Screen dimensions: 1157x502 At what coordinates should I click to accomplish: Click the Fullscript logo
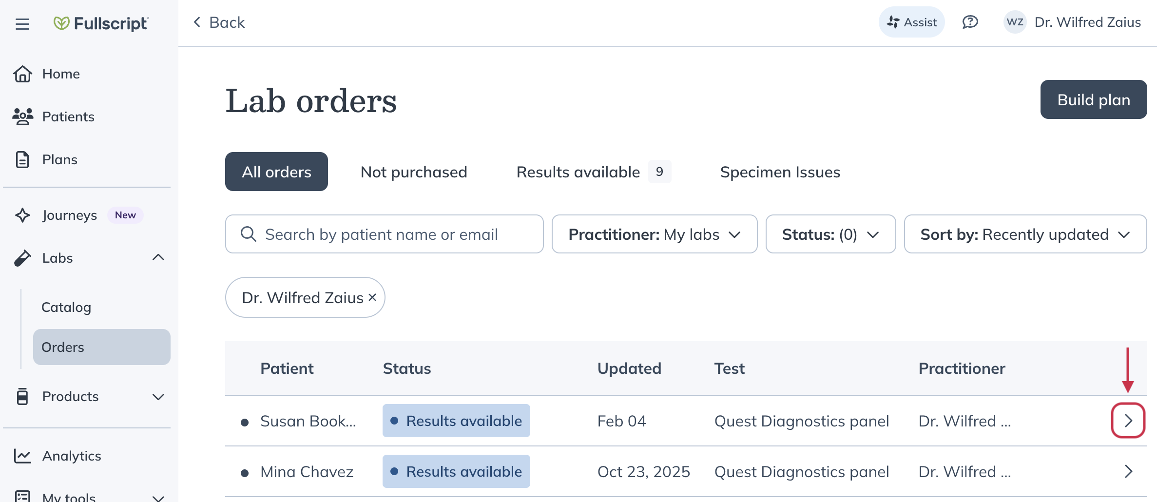point(101,22)
